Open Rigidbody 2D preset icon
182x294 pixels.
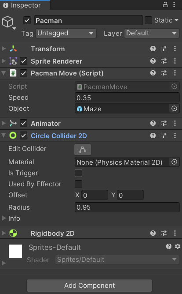click(164, 233)
